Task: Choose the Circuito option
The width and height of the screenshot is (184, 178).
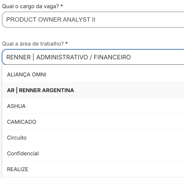Action: click(17, 138)
